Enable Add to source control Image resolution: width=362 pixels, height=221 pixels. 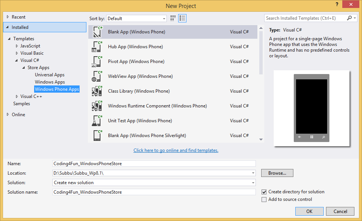pyautogui.click(x=264, y=199)
